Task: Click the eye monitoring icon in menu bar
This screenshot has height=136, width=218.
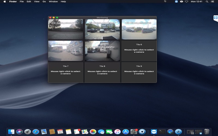Action: 181,2
